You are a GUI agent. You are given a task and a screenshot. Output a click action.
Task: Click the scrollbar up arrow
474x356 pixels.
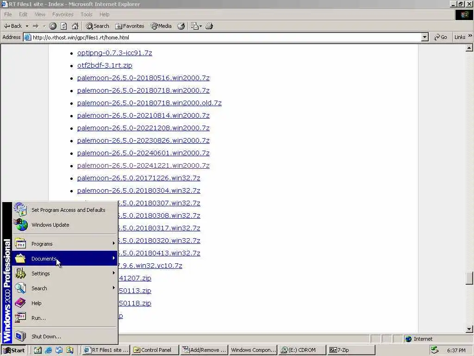click(469, 48)
